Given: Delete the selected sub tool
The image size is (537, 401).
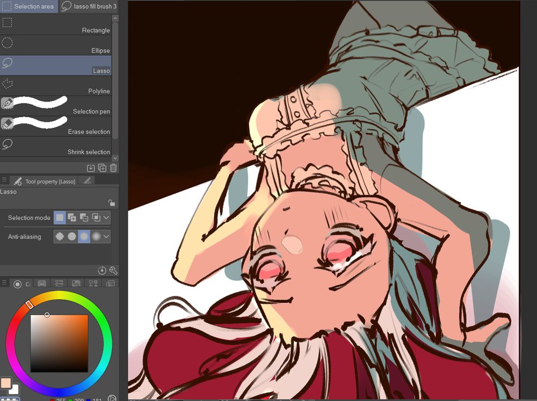Looking at the screenshot, I should tap(113, 168).
